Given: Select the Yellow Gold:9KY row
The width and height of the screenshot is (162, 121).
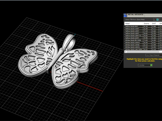Looking at the screenshot, I should (x=143, y=26).
